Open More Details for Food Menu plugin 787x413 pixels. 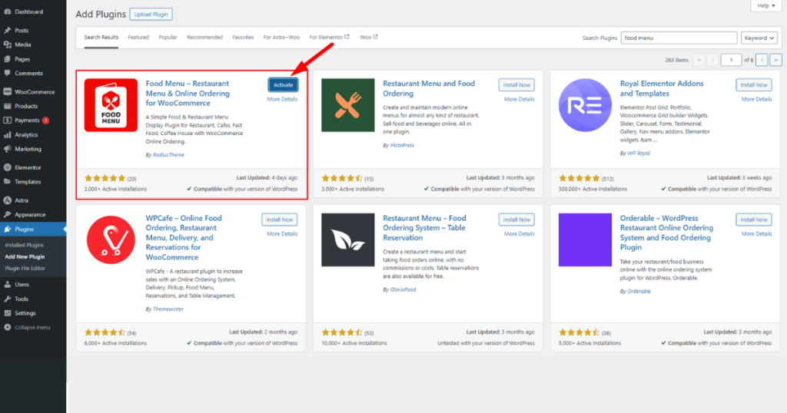click(x=282, y=99)
